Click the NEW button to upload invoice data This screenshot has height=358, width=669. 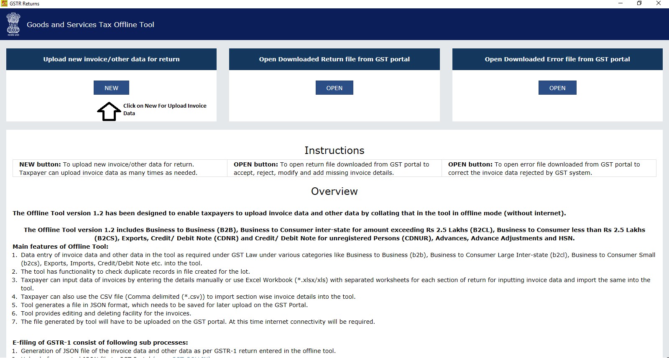pyautogui.click(x=111, y=88)
